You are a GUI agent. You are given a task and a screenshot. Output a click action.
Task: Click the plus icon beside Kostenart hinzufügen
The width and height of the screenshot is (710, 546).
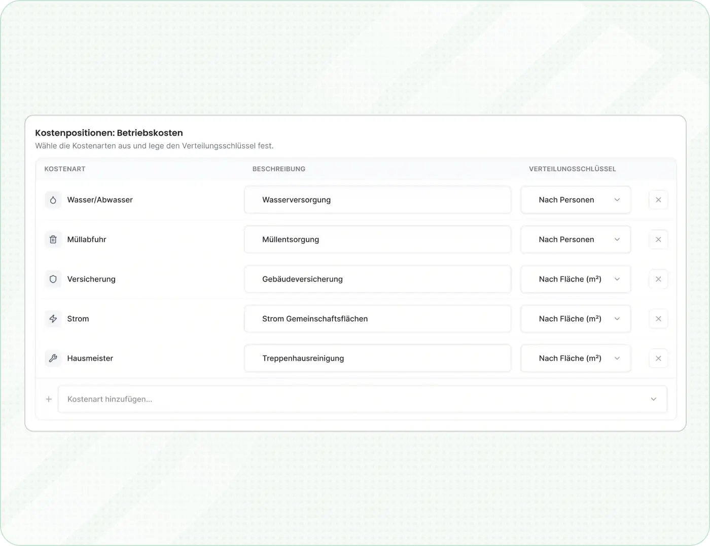click(49, 399)
